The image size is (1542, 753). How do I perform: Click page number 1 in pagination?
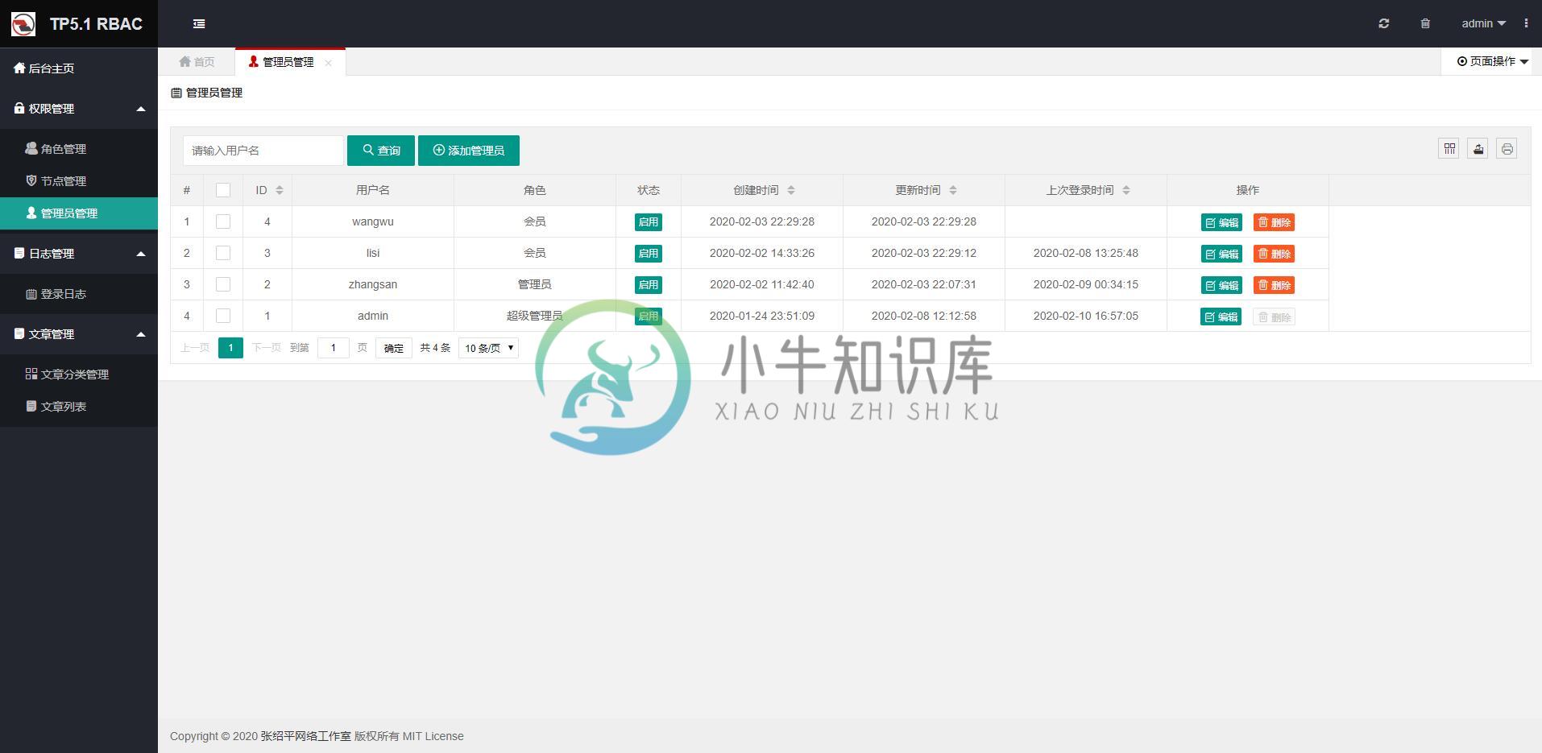(x=230, y=348)
